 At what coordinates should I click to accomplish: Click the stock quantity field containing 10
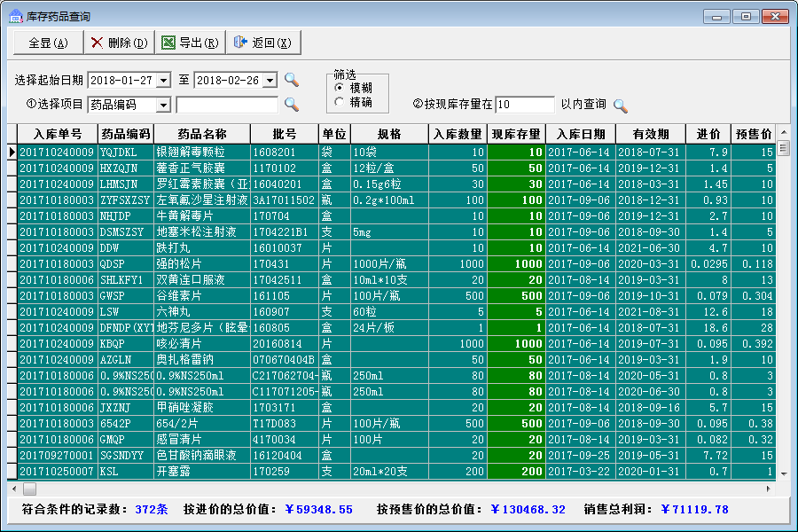tap(525, 105)
